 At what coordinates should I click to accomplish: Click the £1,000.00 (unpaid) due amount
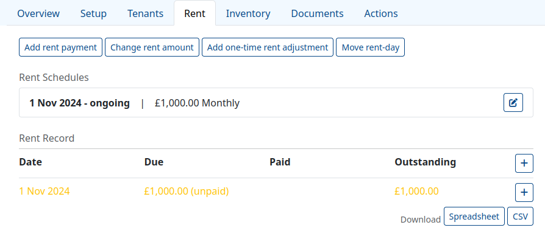pyautogui.click(x=187, y=192)
